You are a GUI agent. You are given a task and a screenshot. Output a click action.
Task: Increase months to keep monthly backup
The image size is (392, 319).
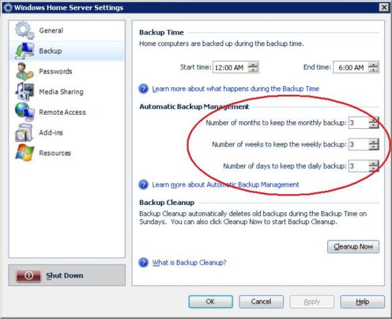374,120
